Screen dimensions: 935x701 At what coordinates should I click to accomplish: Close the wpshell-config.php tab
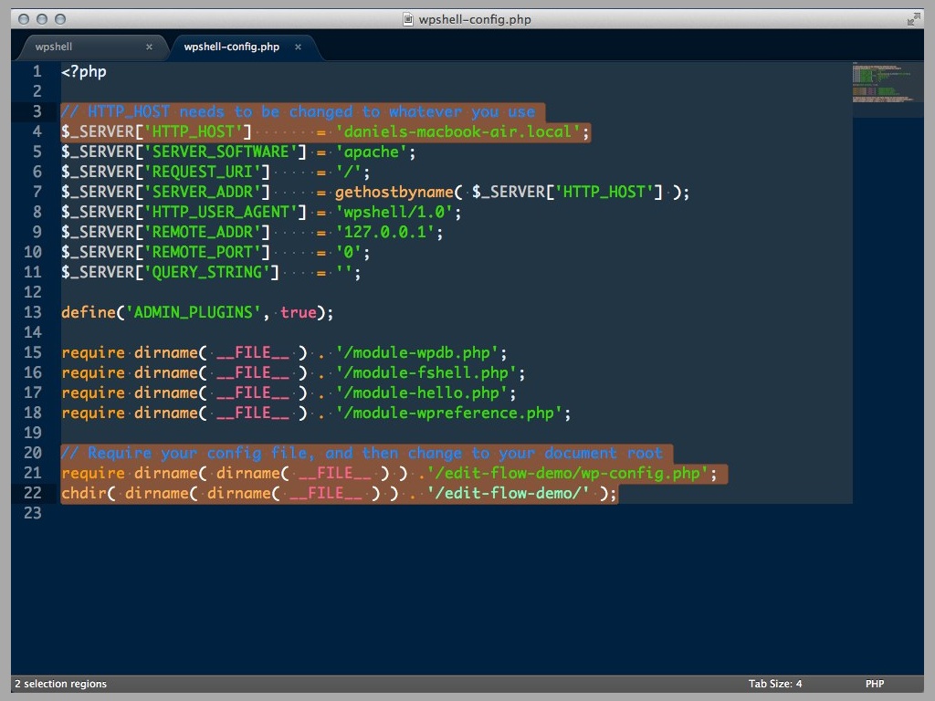[298, 47]
